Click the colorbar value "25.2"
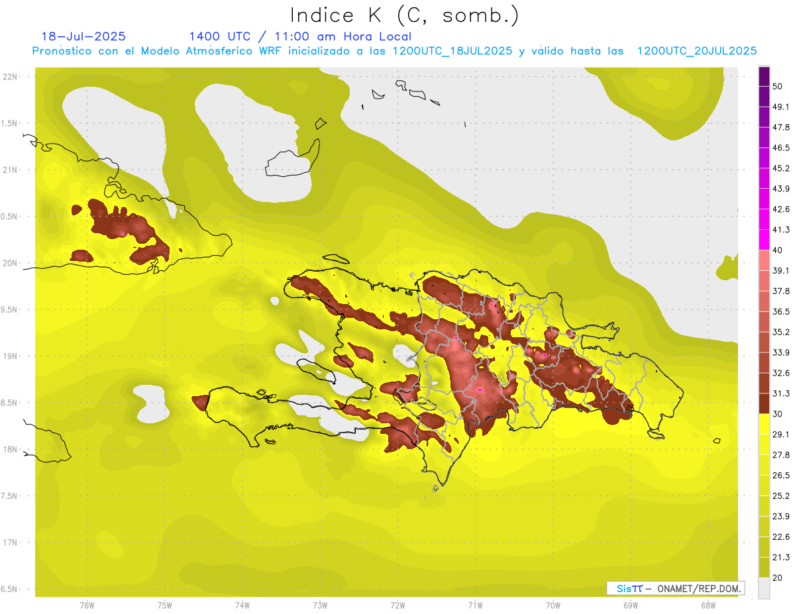The image size is (795, 614). click(781, 495)
